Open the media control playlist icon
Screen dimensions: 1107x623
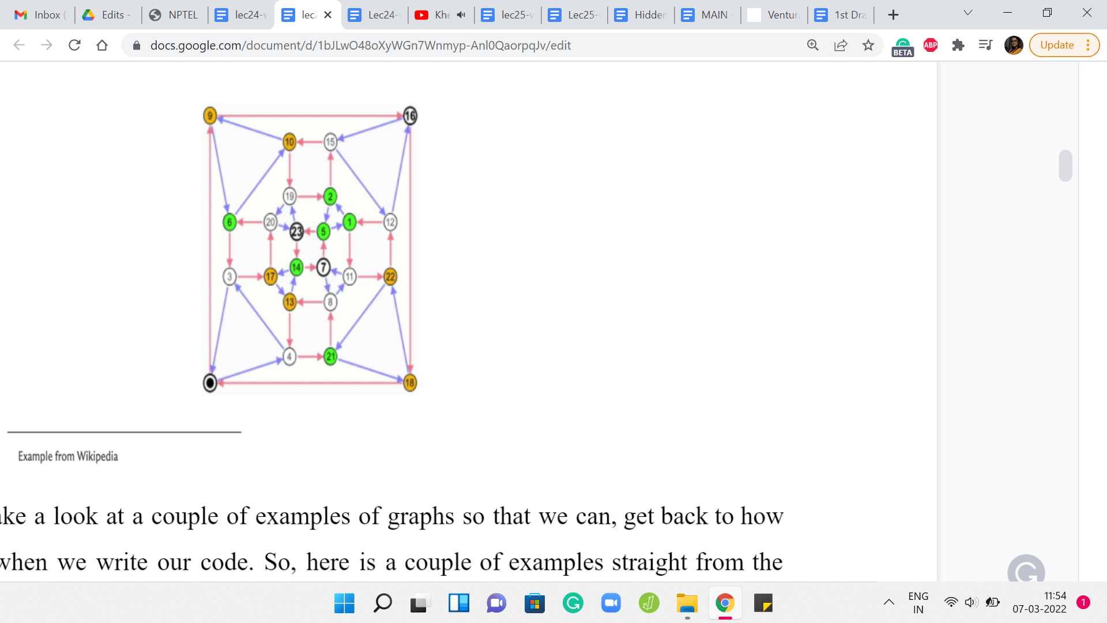tap(985, 45)
